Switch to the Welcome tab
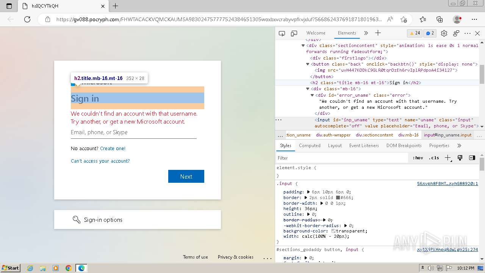The height and width of the screenshot is (273, 485). 316,33
